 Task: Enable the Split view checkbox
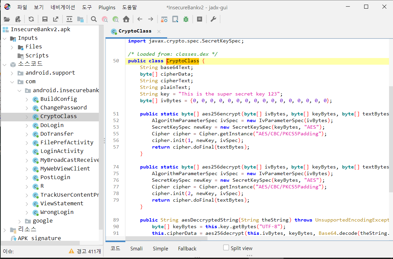(226, 248)
